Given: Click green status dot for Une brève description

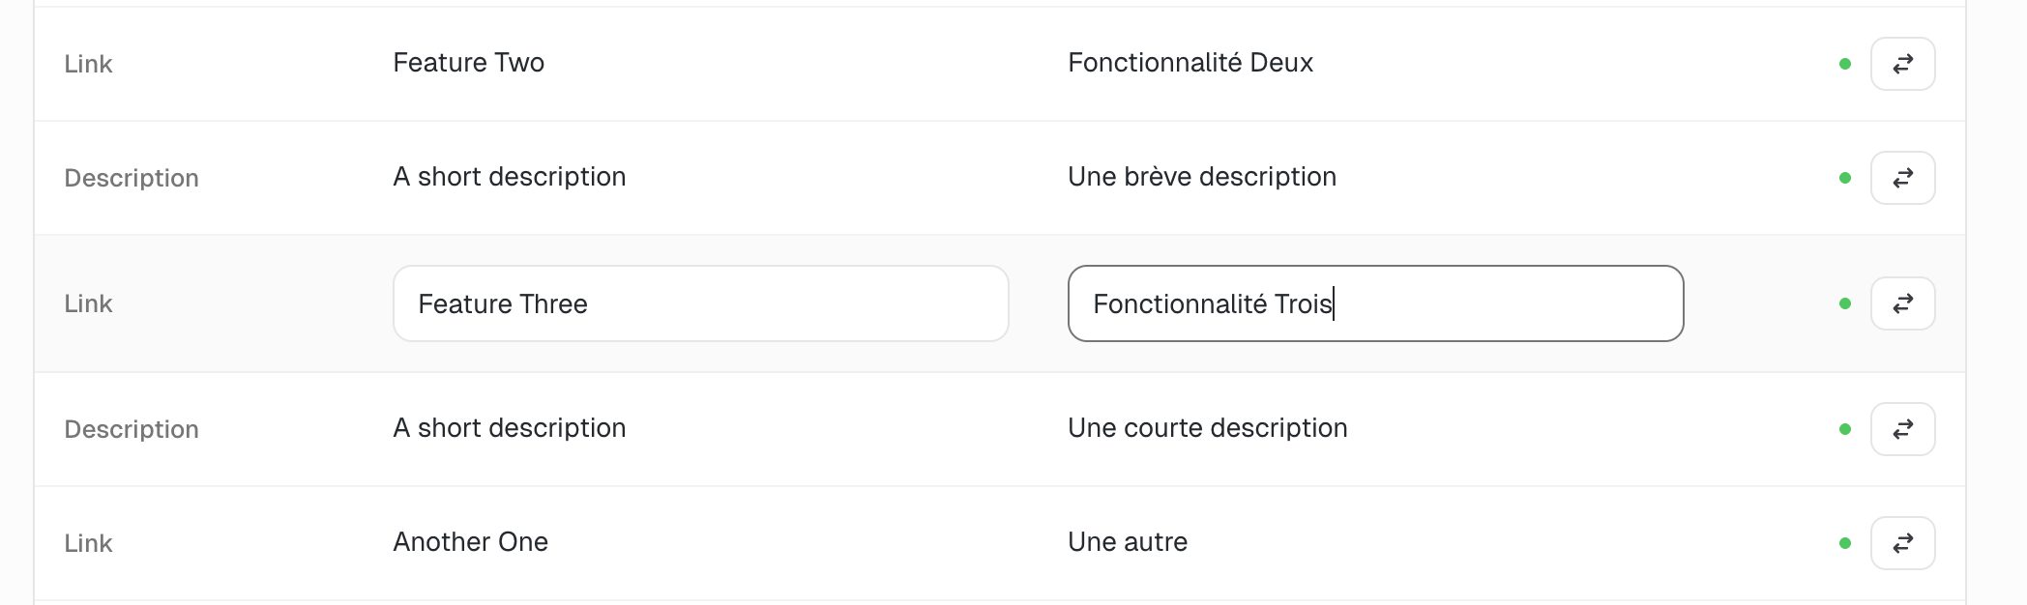Looking at the screenshot, I should (1844, 178).
